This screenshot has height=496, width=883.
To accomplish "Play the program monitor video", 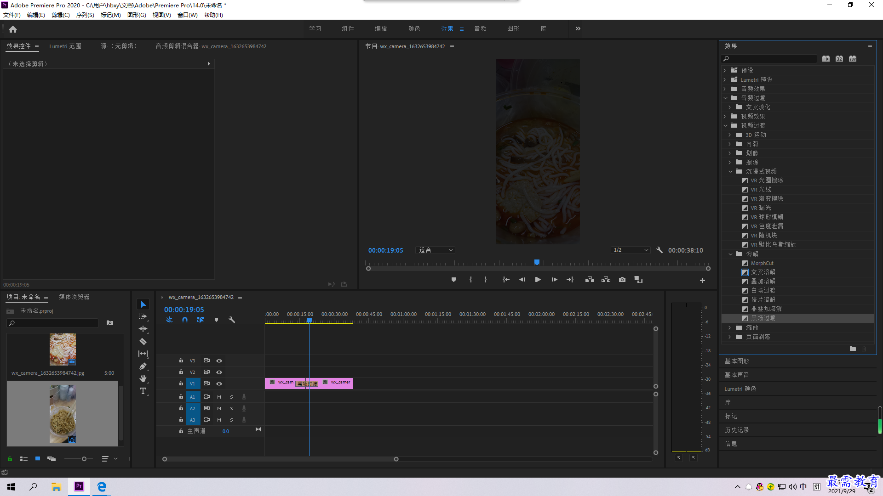I will tap(538, 280).
